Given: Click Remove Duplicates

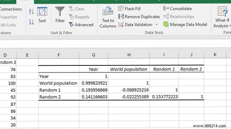Looking at the screenshot, I should pos(139,17).
